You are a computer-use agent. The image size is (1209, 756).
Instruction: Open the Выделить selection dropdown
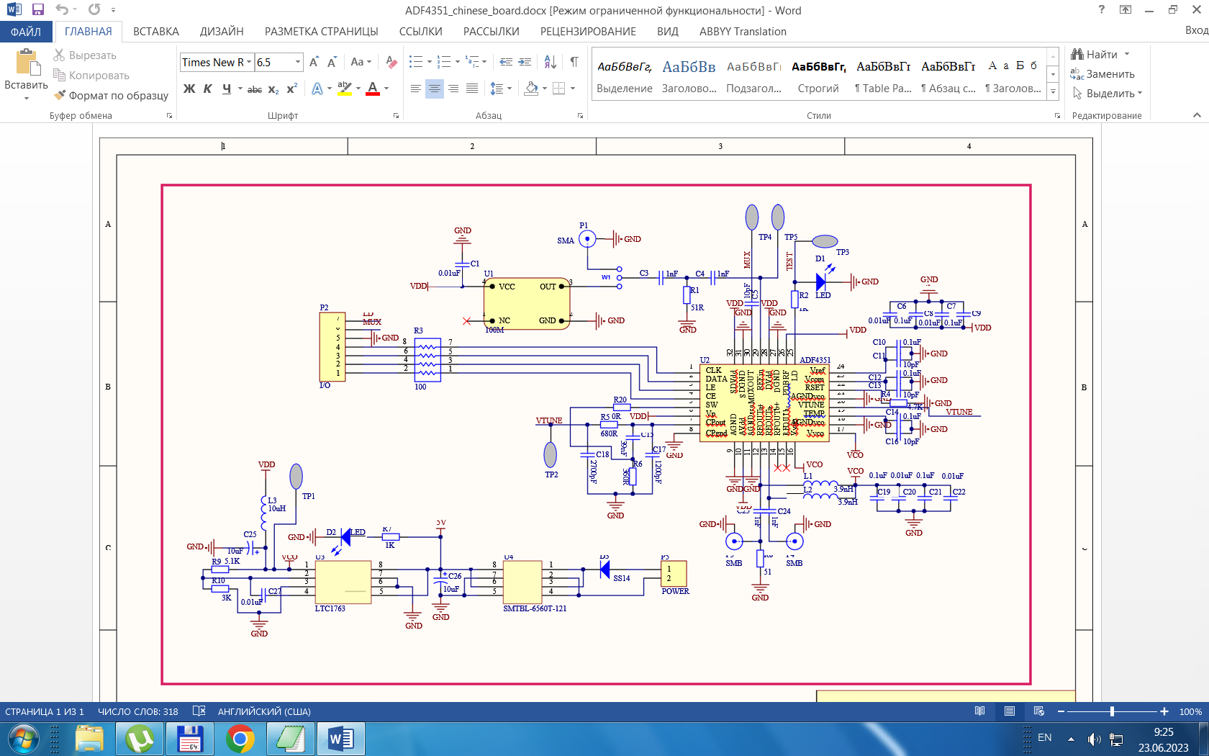pyautogui.click(x=1107, y=94)
